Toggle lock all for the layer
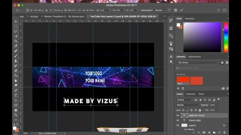 coord(200,110)
